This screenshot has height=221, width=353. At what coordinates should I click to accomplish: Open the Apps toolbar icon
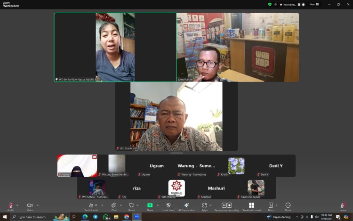tap(204, 205)
